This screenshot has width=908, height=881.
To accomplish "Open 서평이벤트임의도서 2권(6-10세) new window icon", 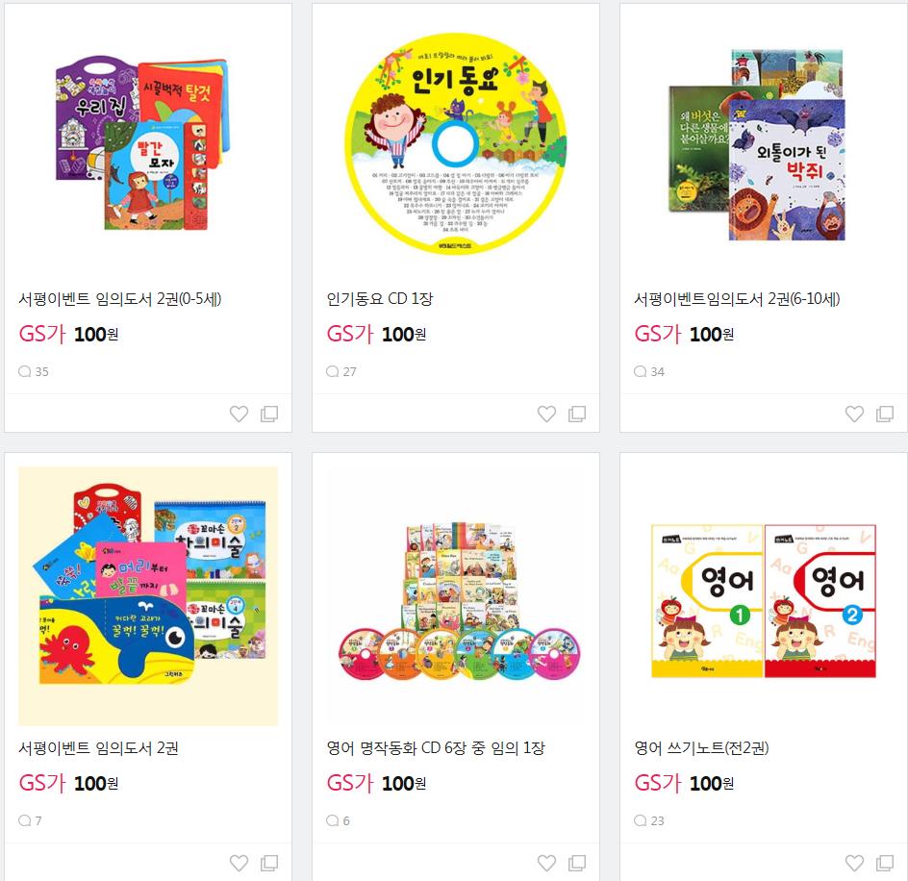I will pyautogui.click(x=886, y=414).
